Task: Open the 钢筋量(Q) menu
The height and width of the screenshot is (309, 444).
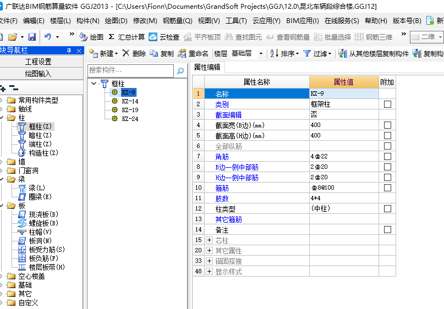Action: [x=178, y=21]
